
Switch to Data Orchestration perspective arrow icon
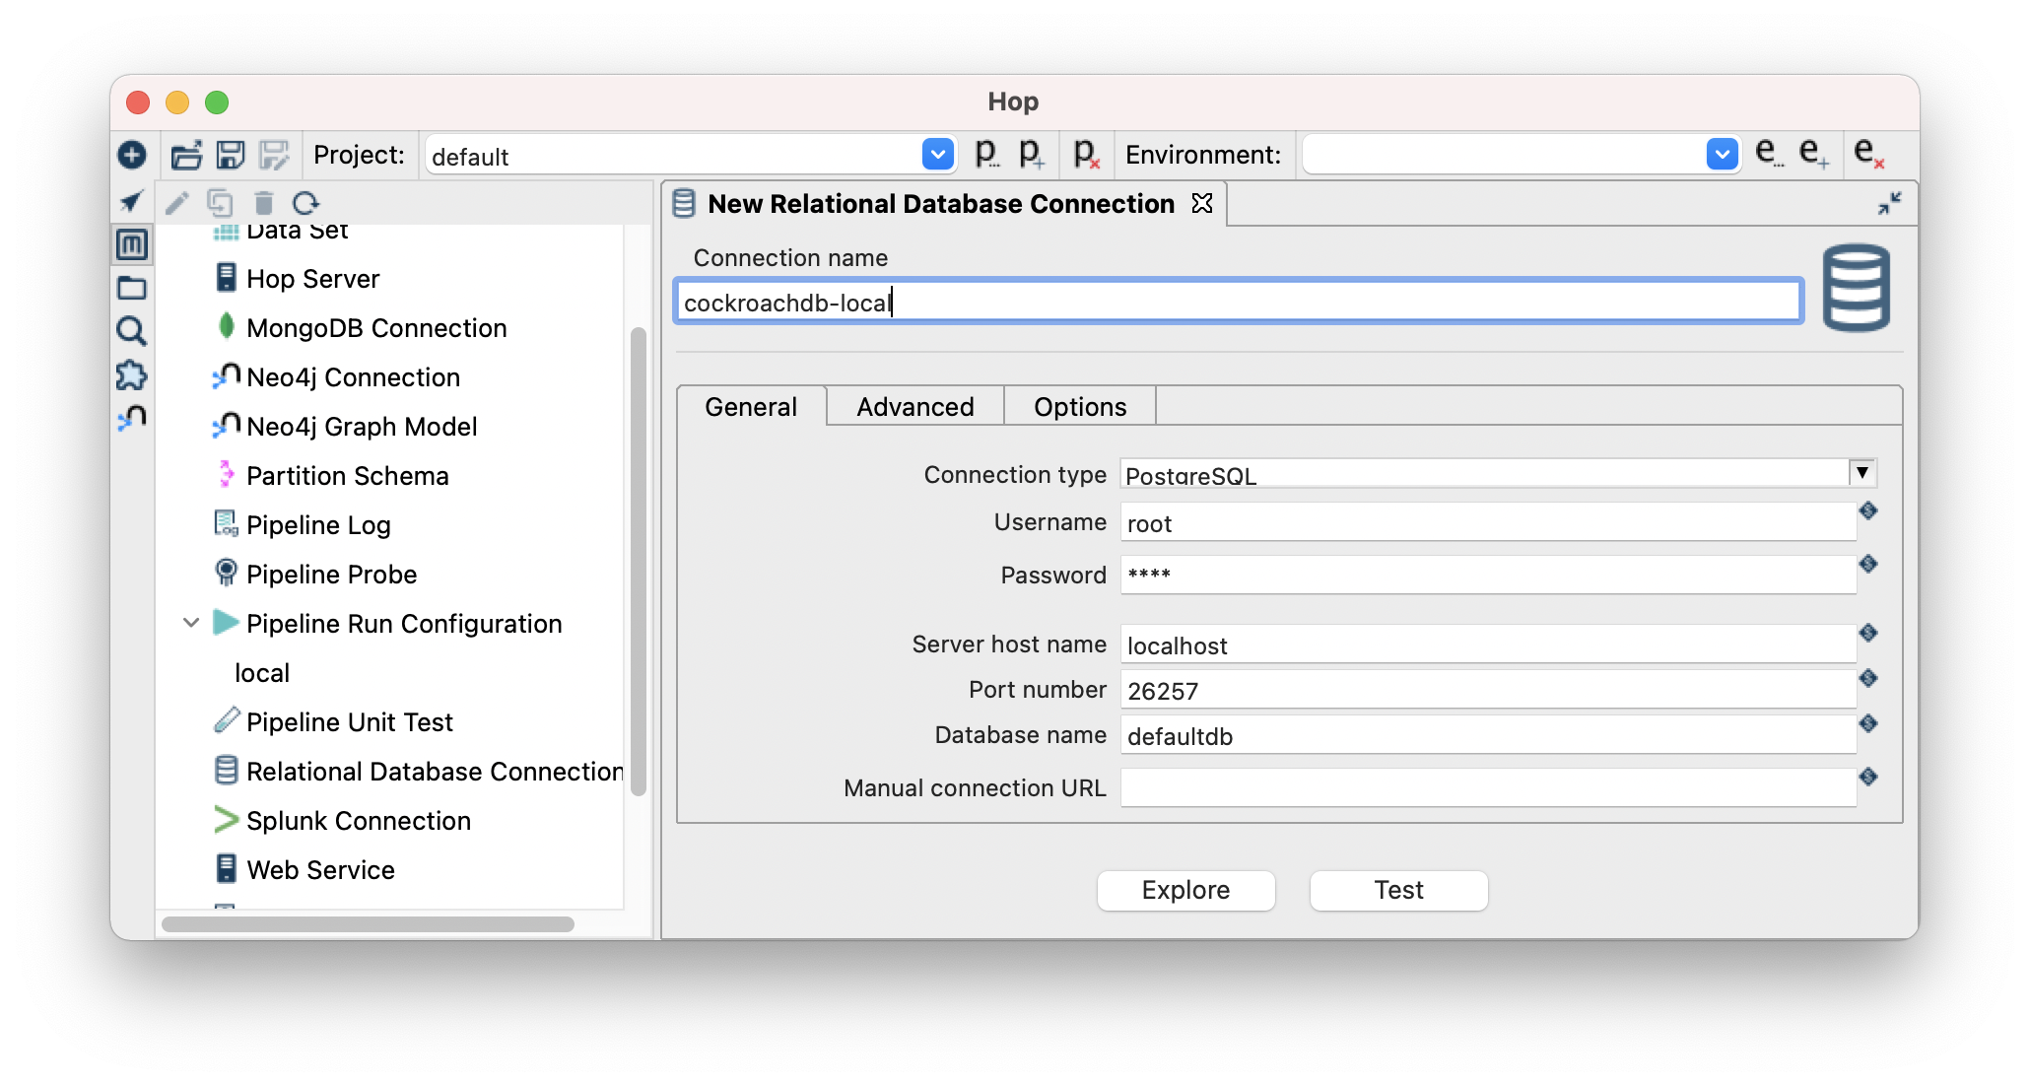click(x=131, y=202)
